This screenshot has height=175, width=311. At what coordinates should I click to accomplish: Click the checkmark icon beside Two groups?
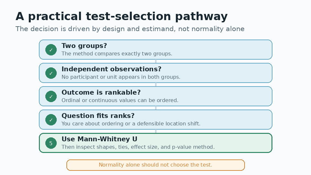click(x=51, y=50)
